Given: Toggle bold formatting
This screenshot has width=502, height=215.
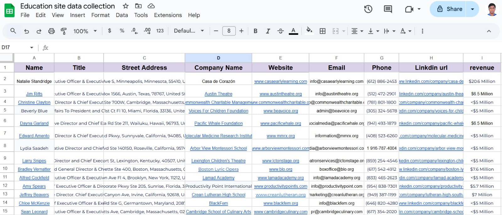Looking at the screenshot, I should point(255,31).
